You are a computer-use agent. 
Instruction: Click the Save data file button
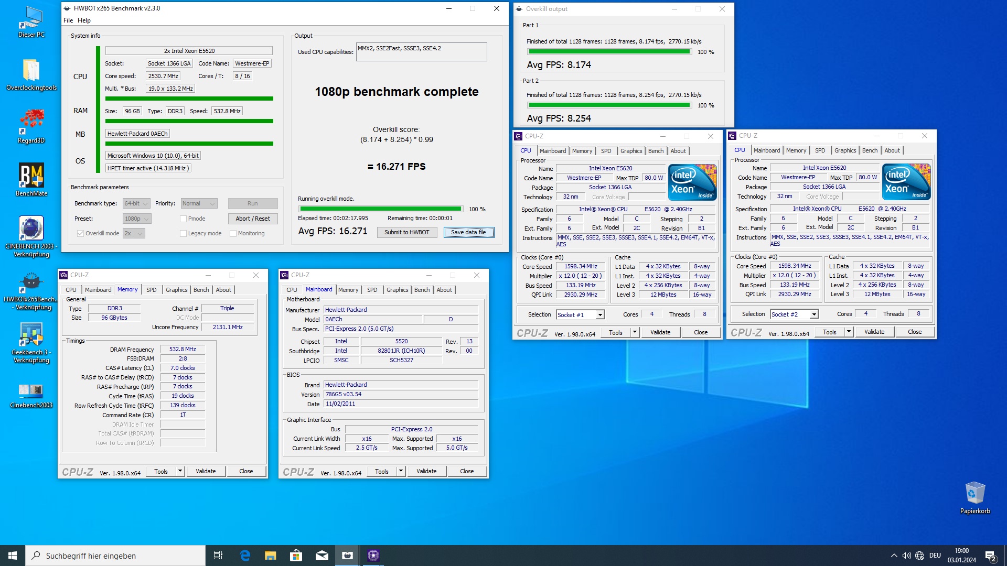(x=468, y=232)
